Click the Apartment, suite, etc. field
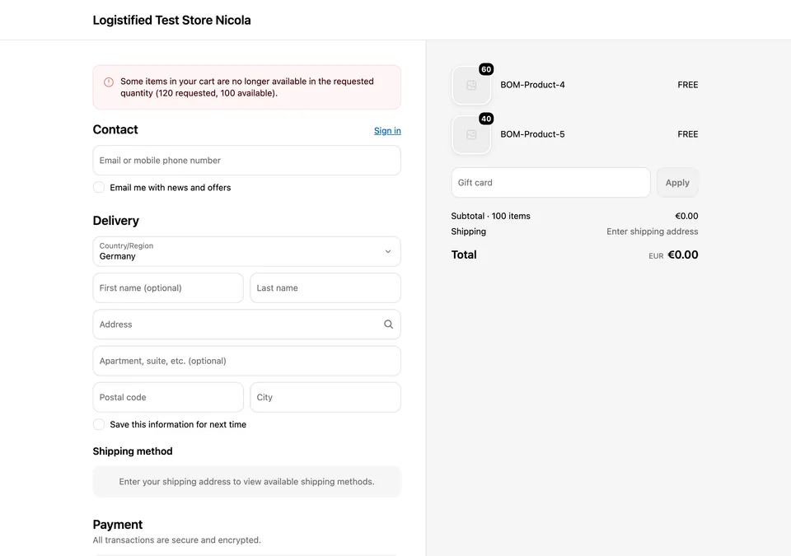Screen dimensions: 791x556 246,361
